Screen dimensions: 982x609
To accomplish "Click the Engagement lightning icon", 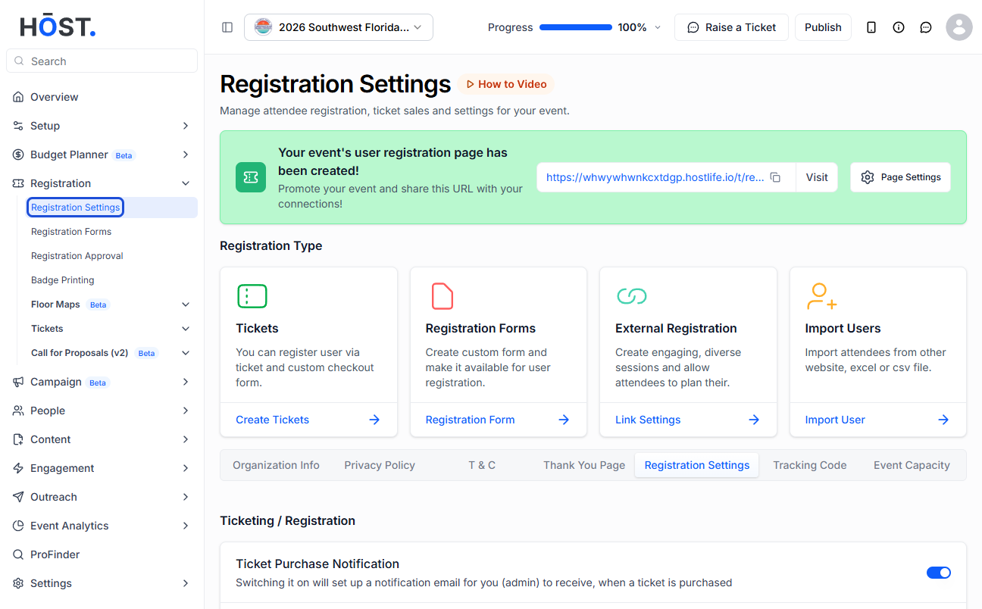I will point(18,468).
